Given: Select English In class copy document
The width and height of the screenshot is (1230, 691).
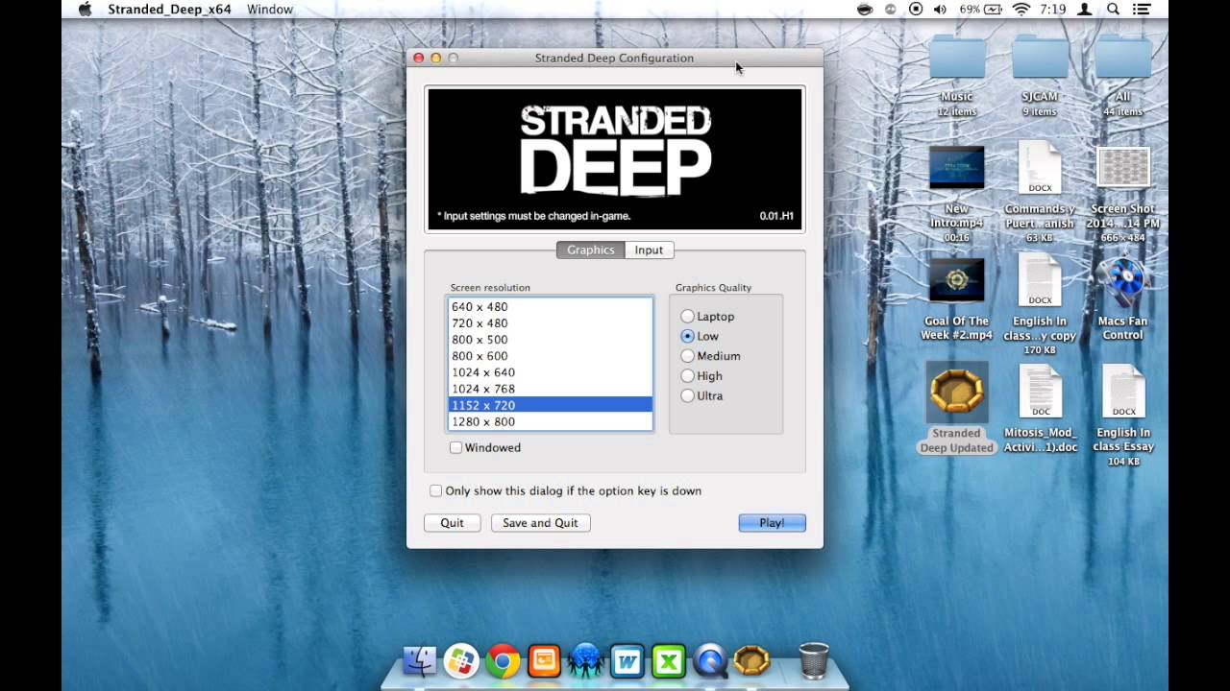Looking at the screenshot, I should (x=1040, y=280).
